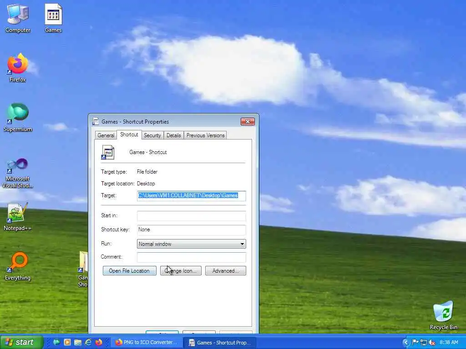
Task: Open the Microsoft Visual Studio shortcut
Action: [x=18, y=173]
